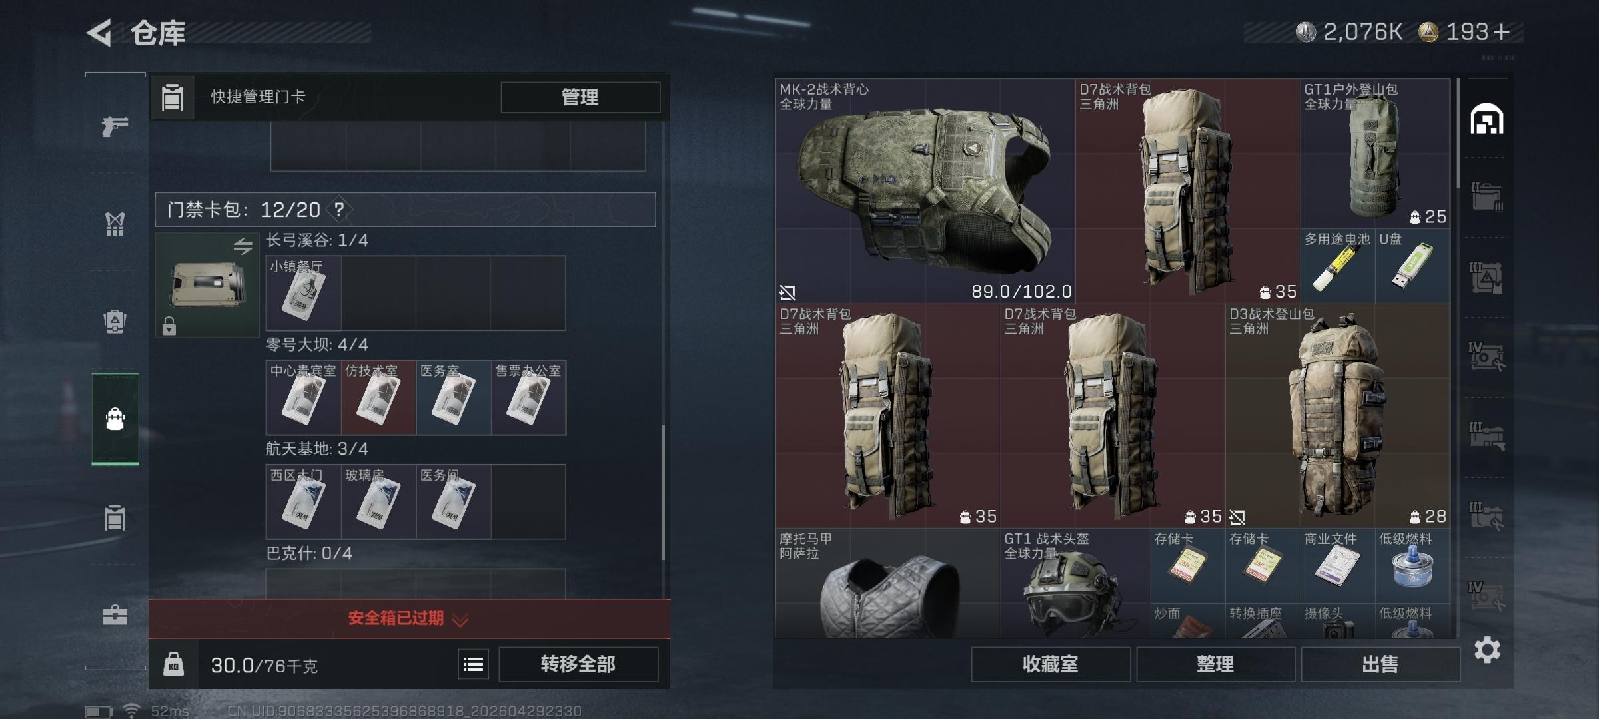The height and width of the screenshot is (719, 1599).
Task: Select the MK-2战术背心 vest item
Action: tap(925, 190)
